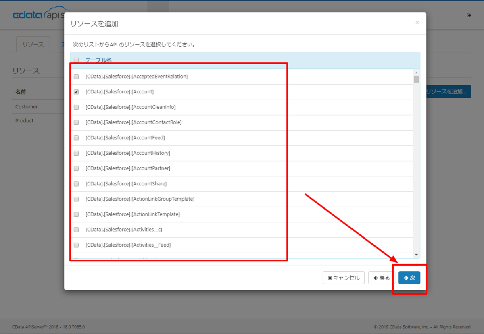Click the logout icon at top right
The width and height of the screenshot is (484, 334).
pos(469,15)
